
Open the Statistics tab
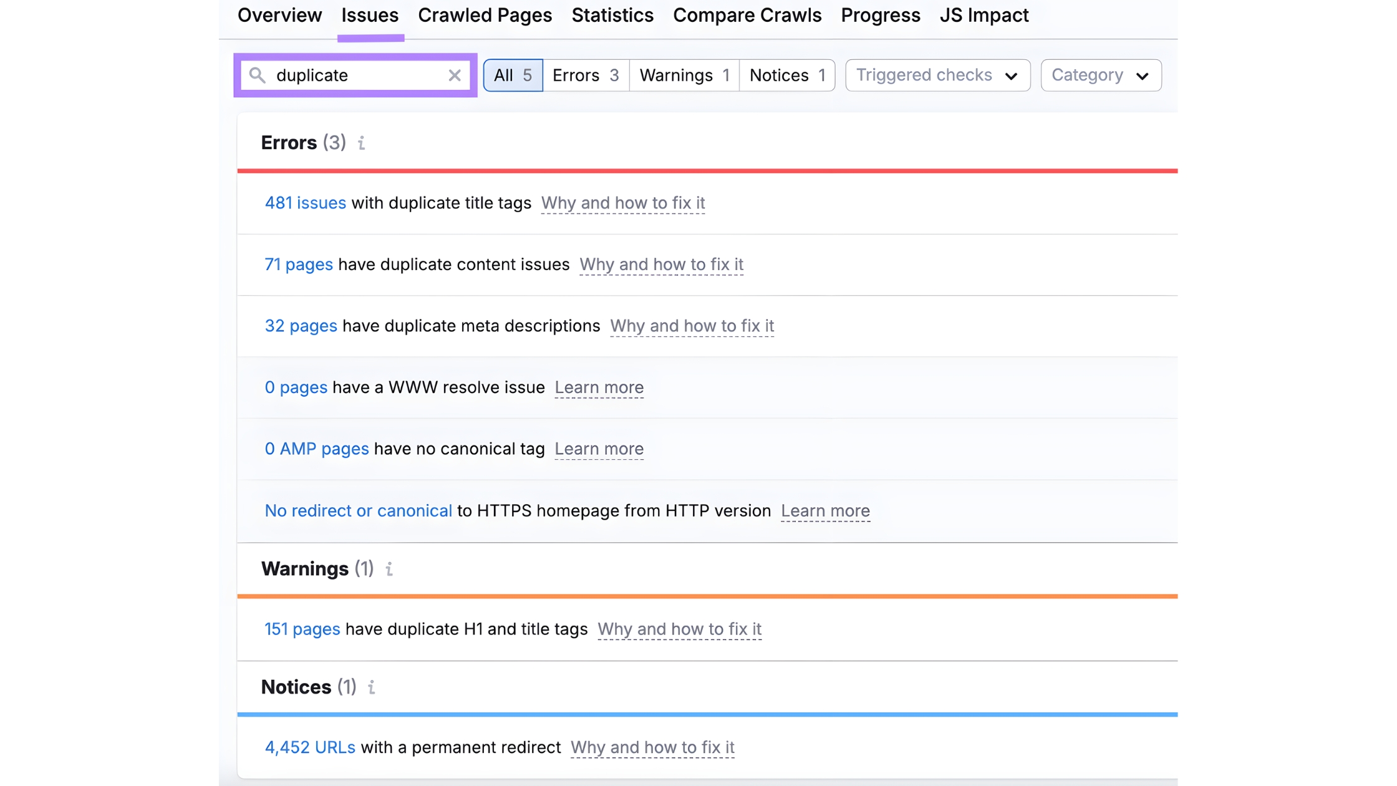click(x=612, y=15)
